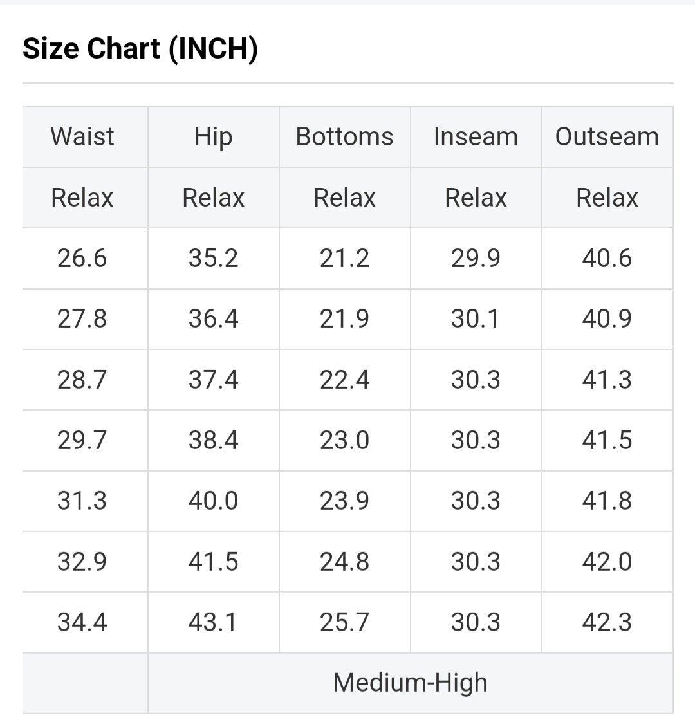Select the Waist column header

click(x=82, y=137)
